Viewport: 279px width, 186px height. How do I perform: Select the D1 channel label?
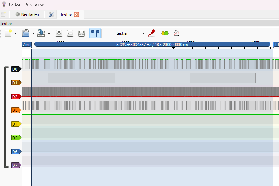pyautogui.click(x=16, y=83)
